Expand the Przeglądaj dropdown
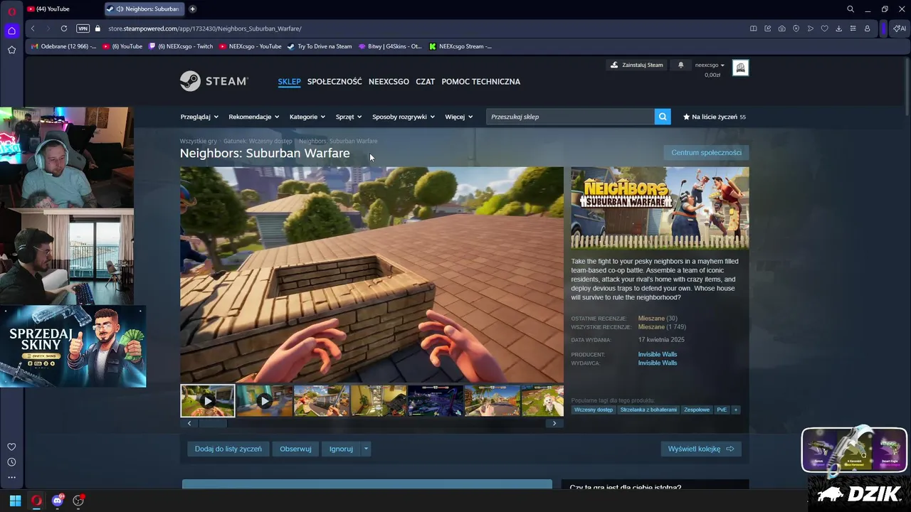911x512 pixels. 199,117
